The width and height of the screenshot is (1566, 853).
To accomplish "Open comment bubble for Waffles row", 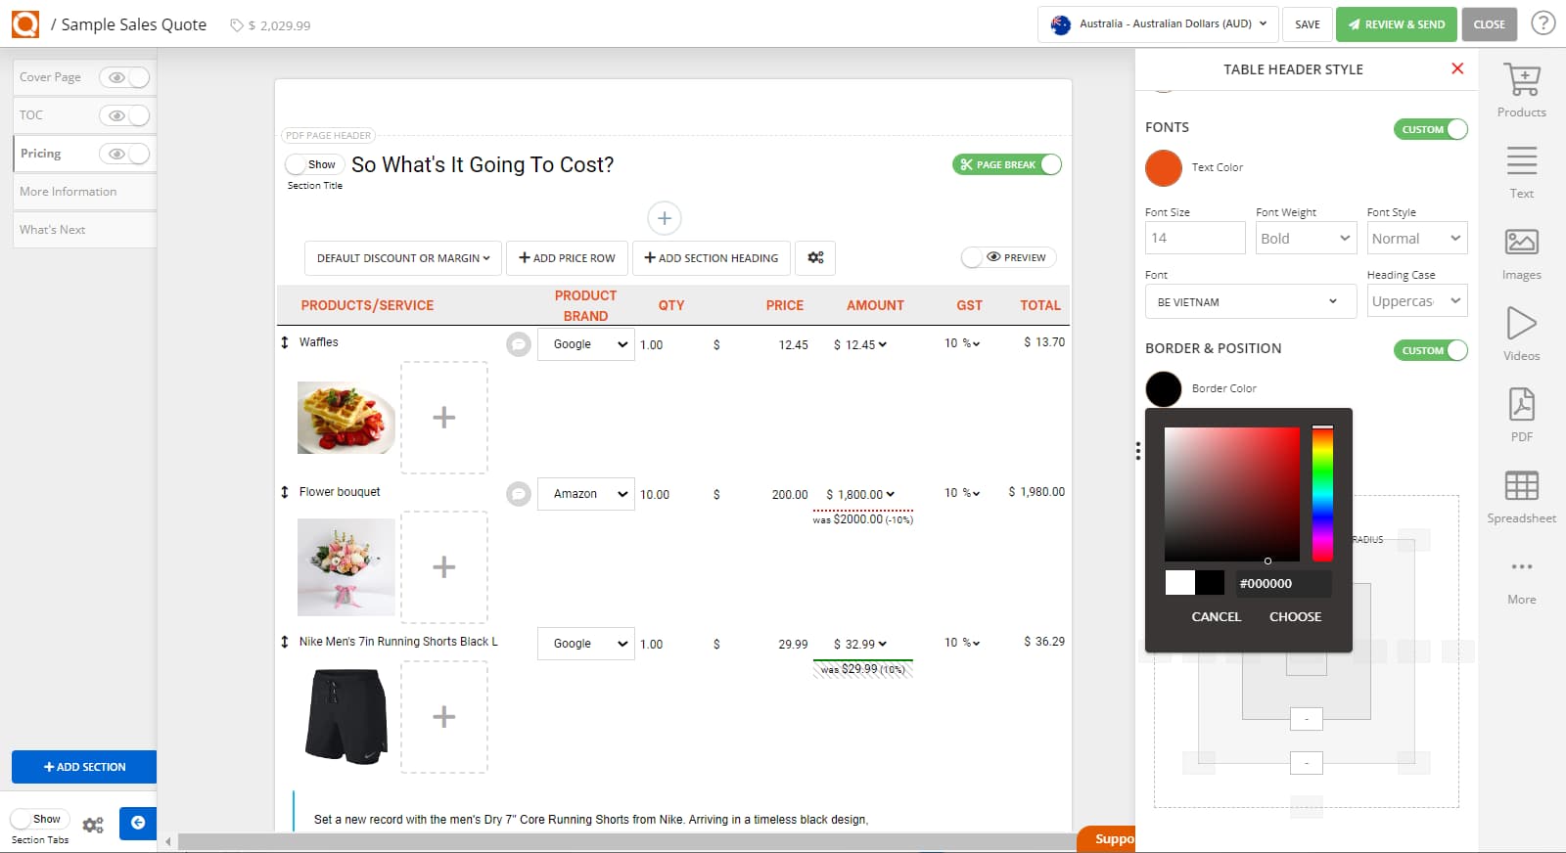I will [x=519, y=344].
